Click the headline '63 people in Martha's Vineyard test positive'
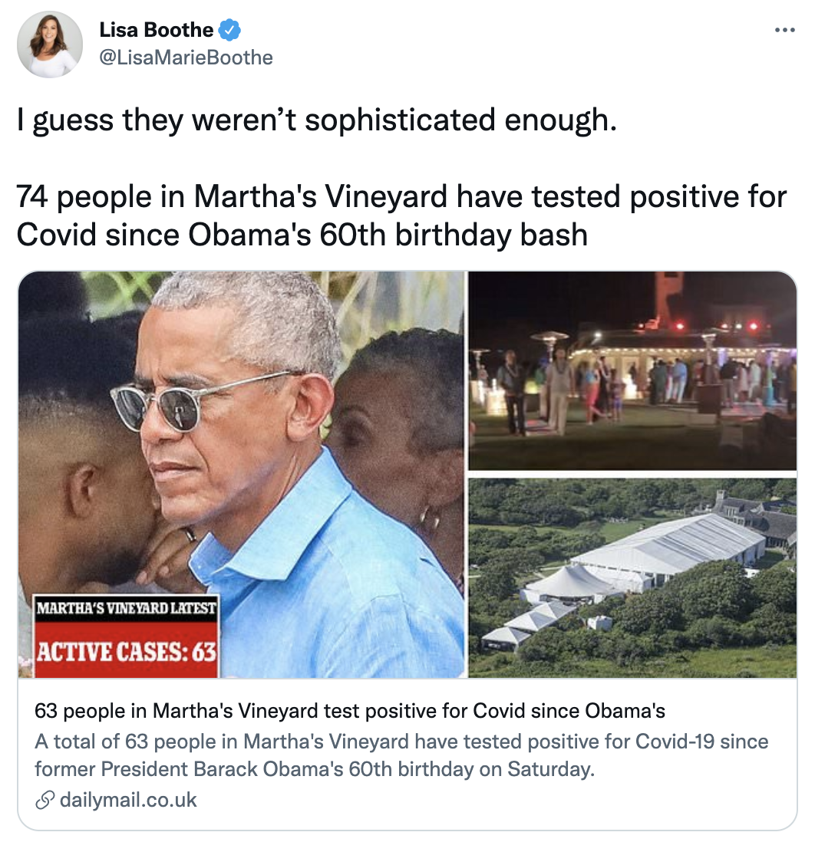Image resolution: width=815 pixels, height=842 pixels. click(x=350, y=711)
